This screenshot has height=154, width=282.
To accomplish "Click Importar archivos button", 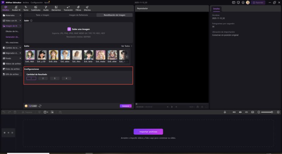I will tap(148, 132).
